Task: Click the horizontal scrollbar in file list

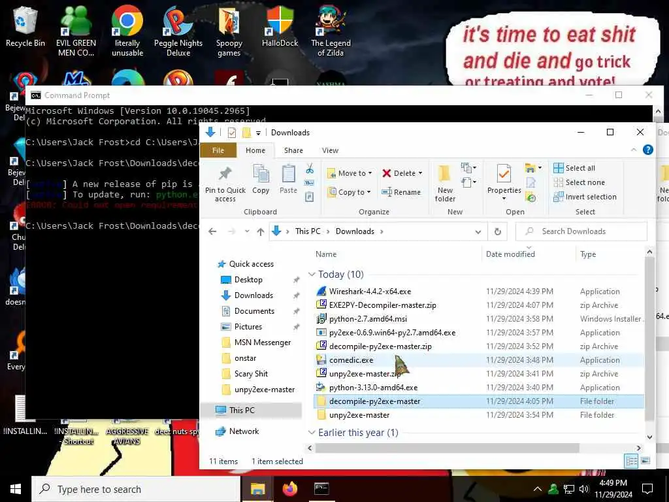Action: pos(447,448)
